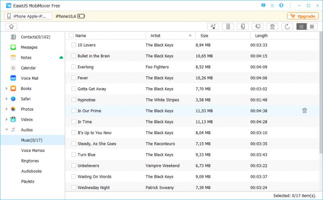Image resolution: width=323 pixels, height=200 pixels.
Task: Click the globe language icon in title bar
Action: coord(281,5)
